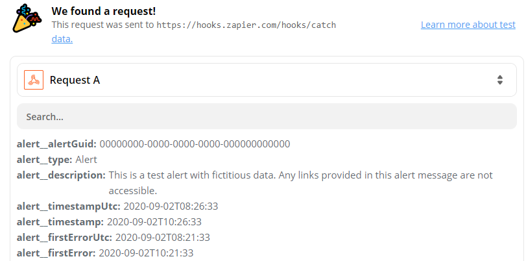Viewport: 526px width, 261px height.
Task: Select the Request A label text
Action: coord(75,80)
